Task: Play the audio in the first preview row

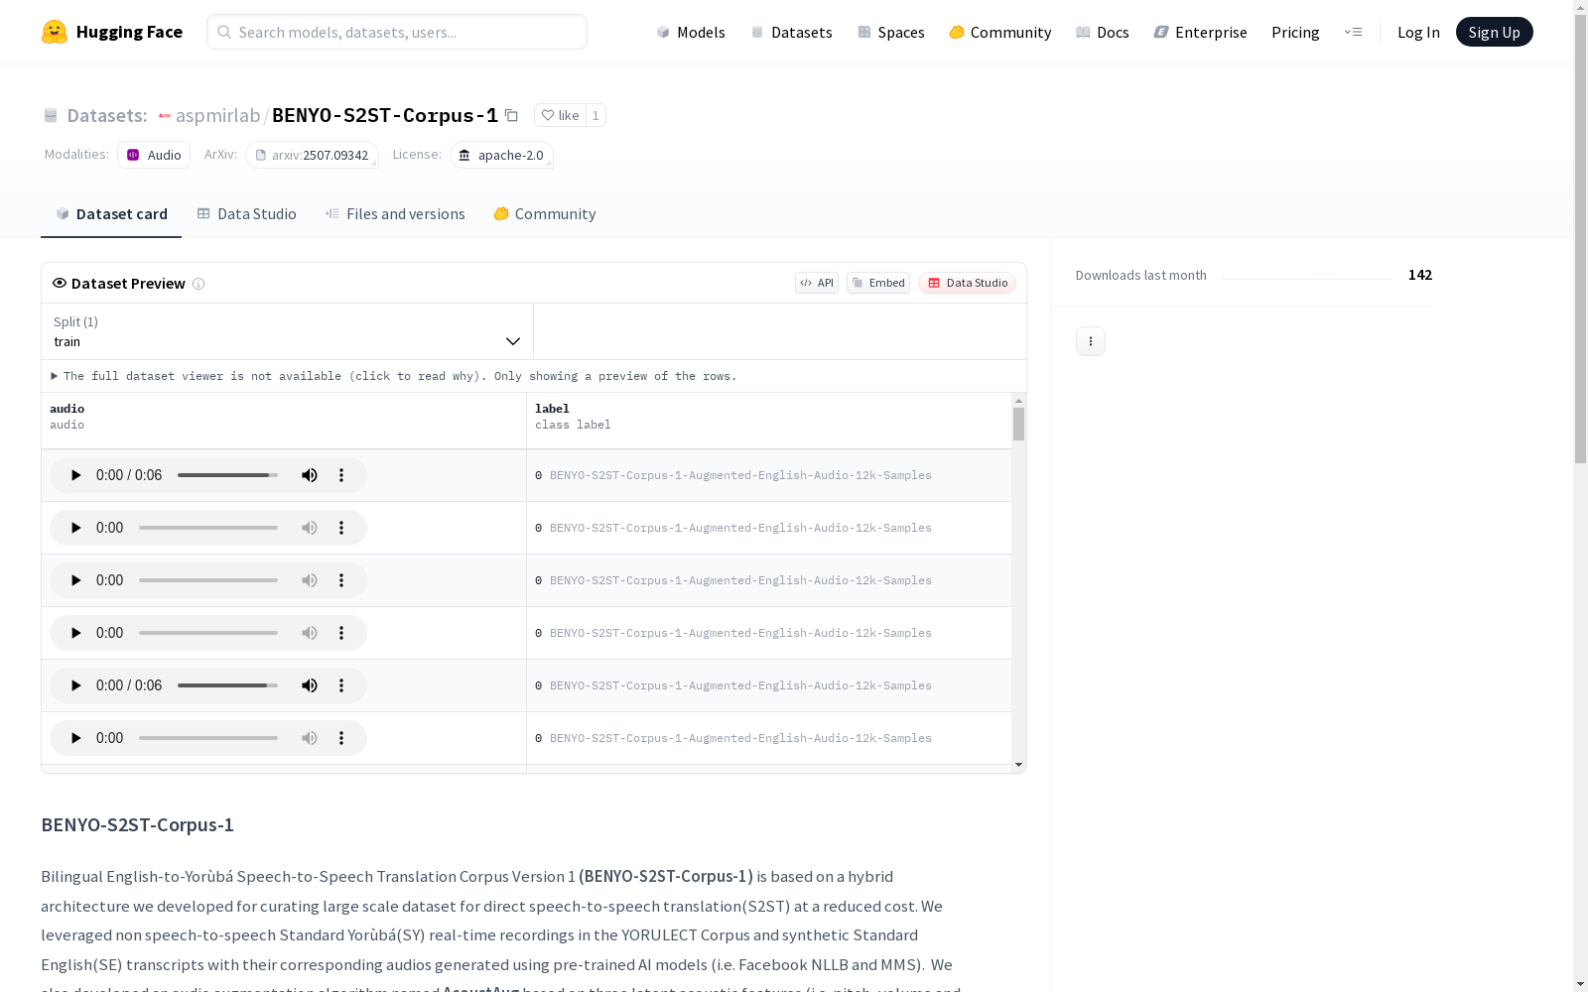Action: pyautogui.click(x=75, y=475)
